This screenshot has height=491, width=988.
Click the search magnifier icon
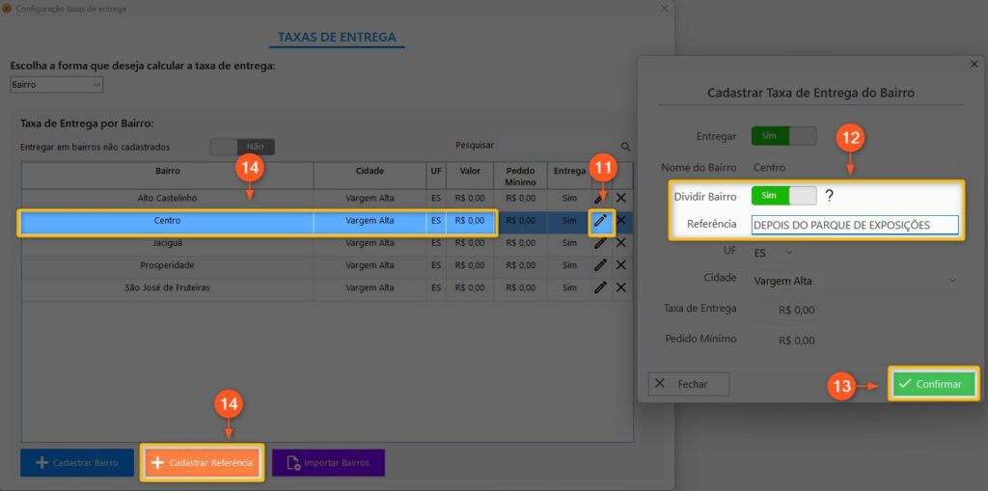625,147
